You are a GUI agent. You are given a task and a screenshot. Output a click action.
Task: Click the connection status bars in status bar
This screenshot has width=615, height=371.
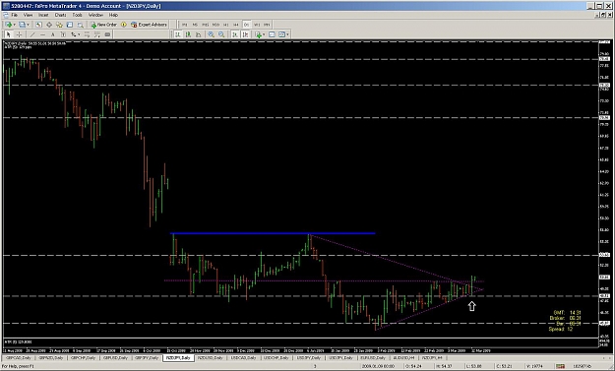[561, 366]
